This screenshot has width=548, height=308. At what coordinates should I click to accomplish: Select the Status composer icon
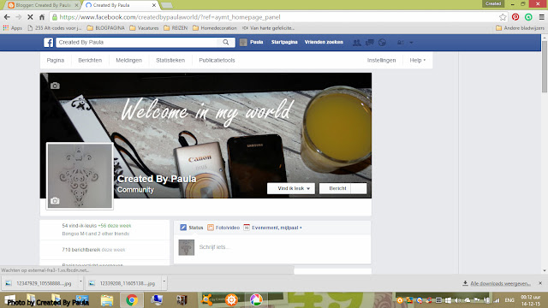[x=183, y=228]
